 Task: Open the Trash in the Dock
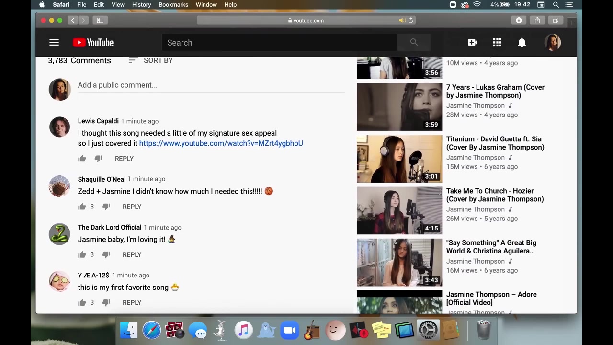(484, 330)
